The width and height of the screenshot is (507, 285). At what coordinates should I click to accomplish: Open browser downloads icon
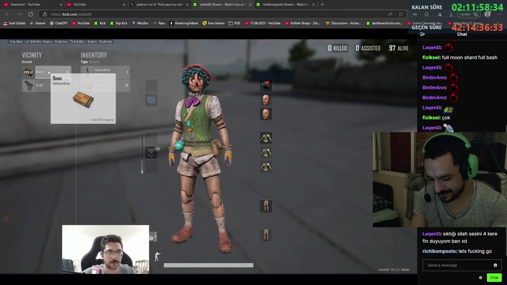[x=451, y=14]
